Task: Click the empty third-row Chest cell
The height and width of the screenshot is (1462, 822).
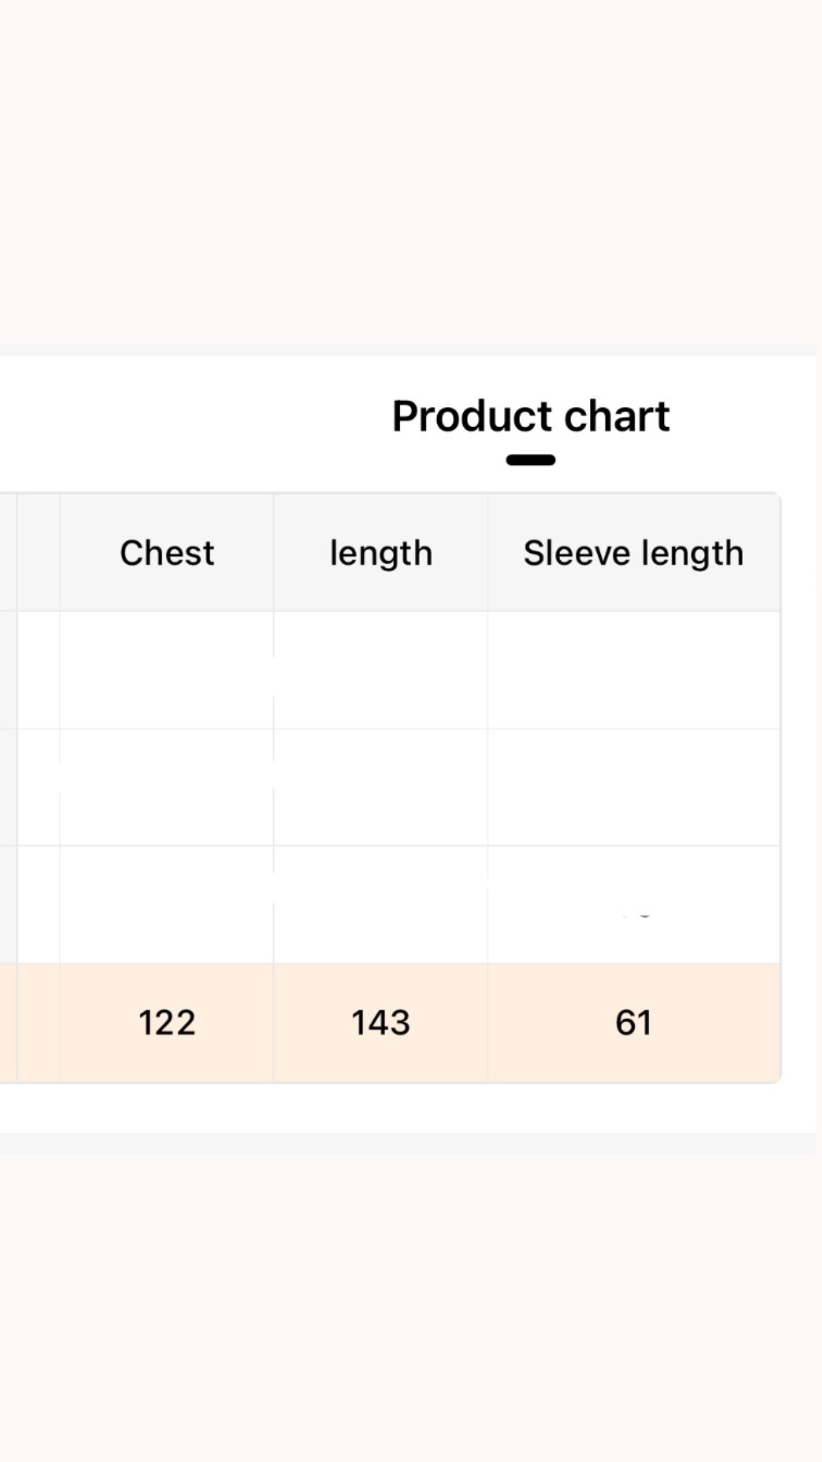Action: (x=167, y=905)
